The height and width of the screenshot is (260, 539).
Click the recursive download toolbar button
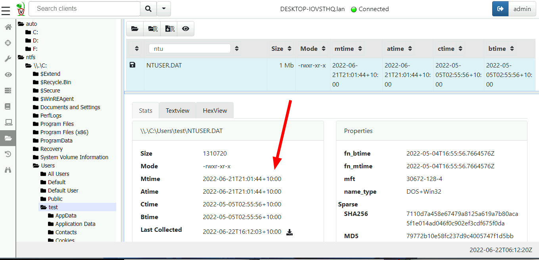[170, 29]
